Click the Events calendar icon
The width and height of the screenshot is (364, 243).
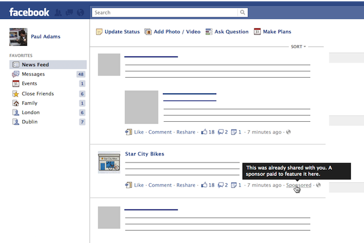tap(16, 83)
